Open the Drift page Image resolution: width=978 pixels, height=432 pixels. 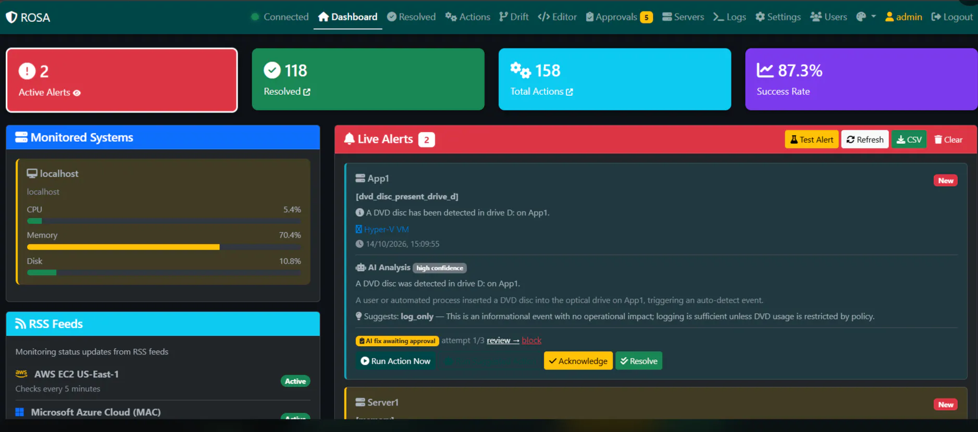pos(514,17)
